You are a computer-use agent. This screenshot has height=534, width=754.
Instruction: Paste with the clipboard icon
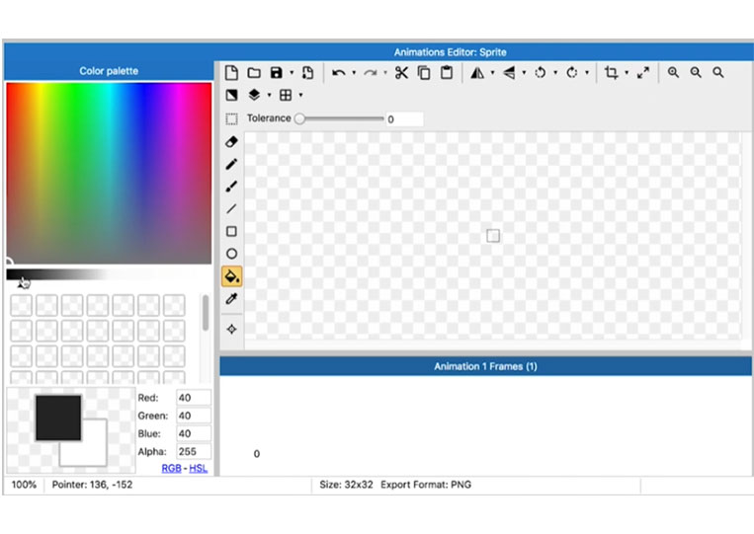click(447, 72)
